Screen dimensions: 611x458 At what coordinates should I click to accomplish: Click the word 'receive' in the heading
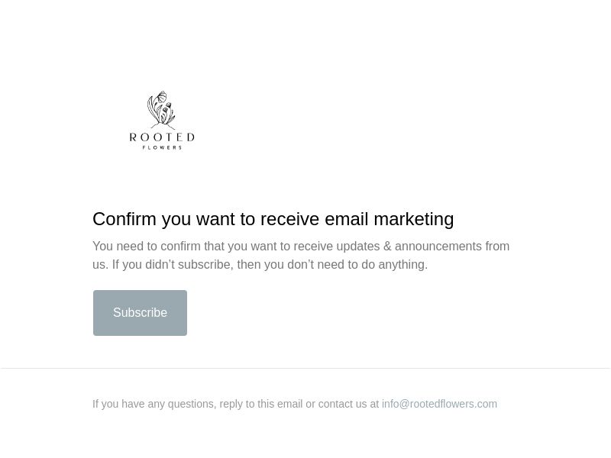(290, 219)
